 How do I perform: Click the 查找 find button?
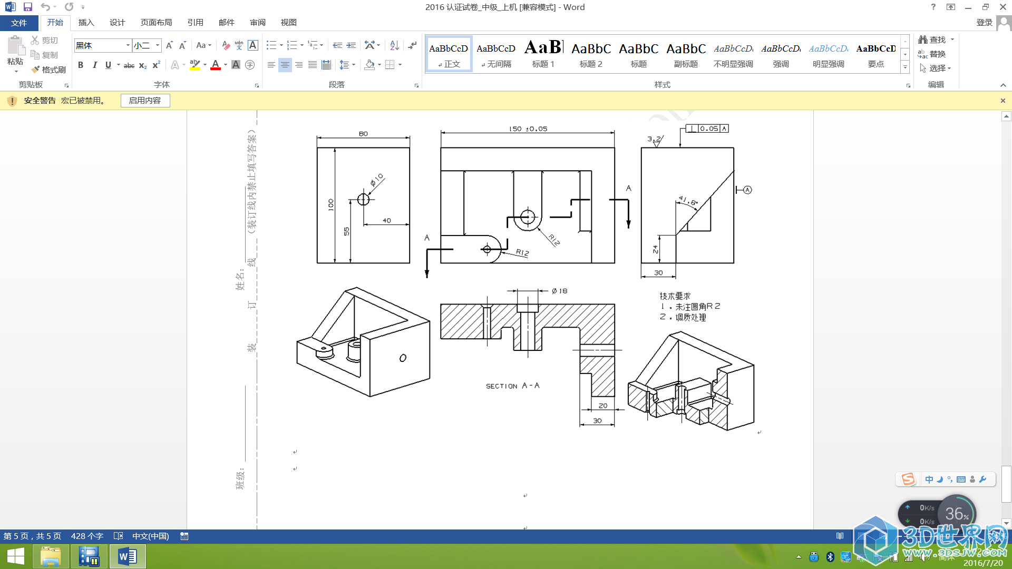pos(932,40)
